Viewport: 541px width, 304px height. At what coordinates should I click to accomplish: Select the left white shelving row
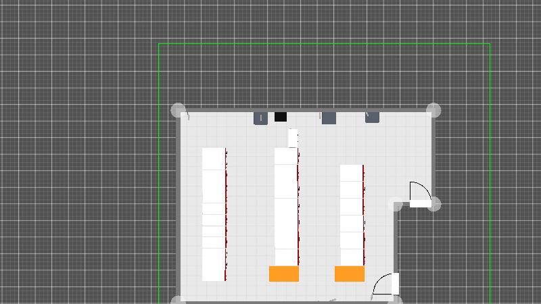[214, 214]
